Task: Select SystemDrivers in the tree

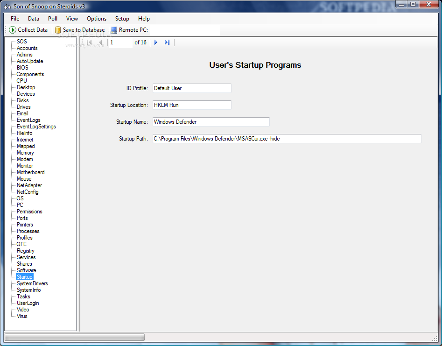Action: [x=32, y=284]
